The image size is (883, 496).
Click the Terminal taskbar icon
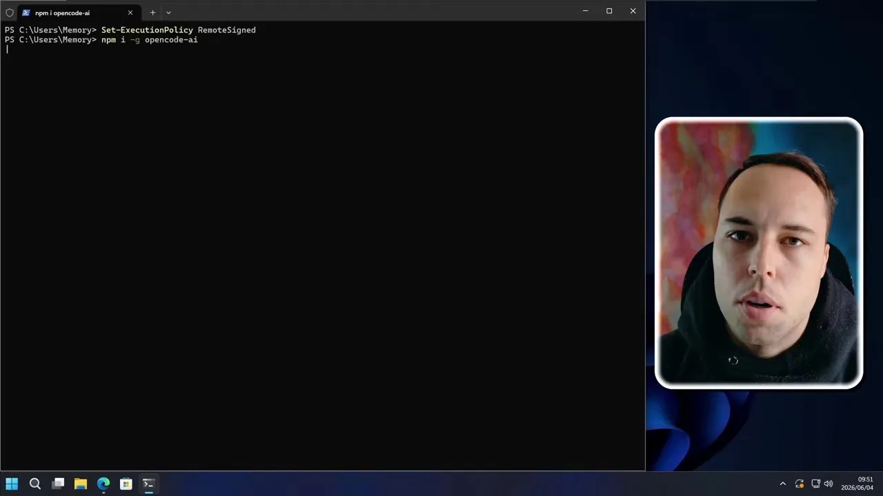pyautogui.click(x=148, y=484)
